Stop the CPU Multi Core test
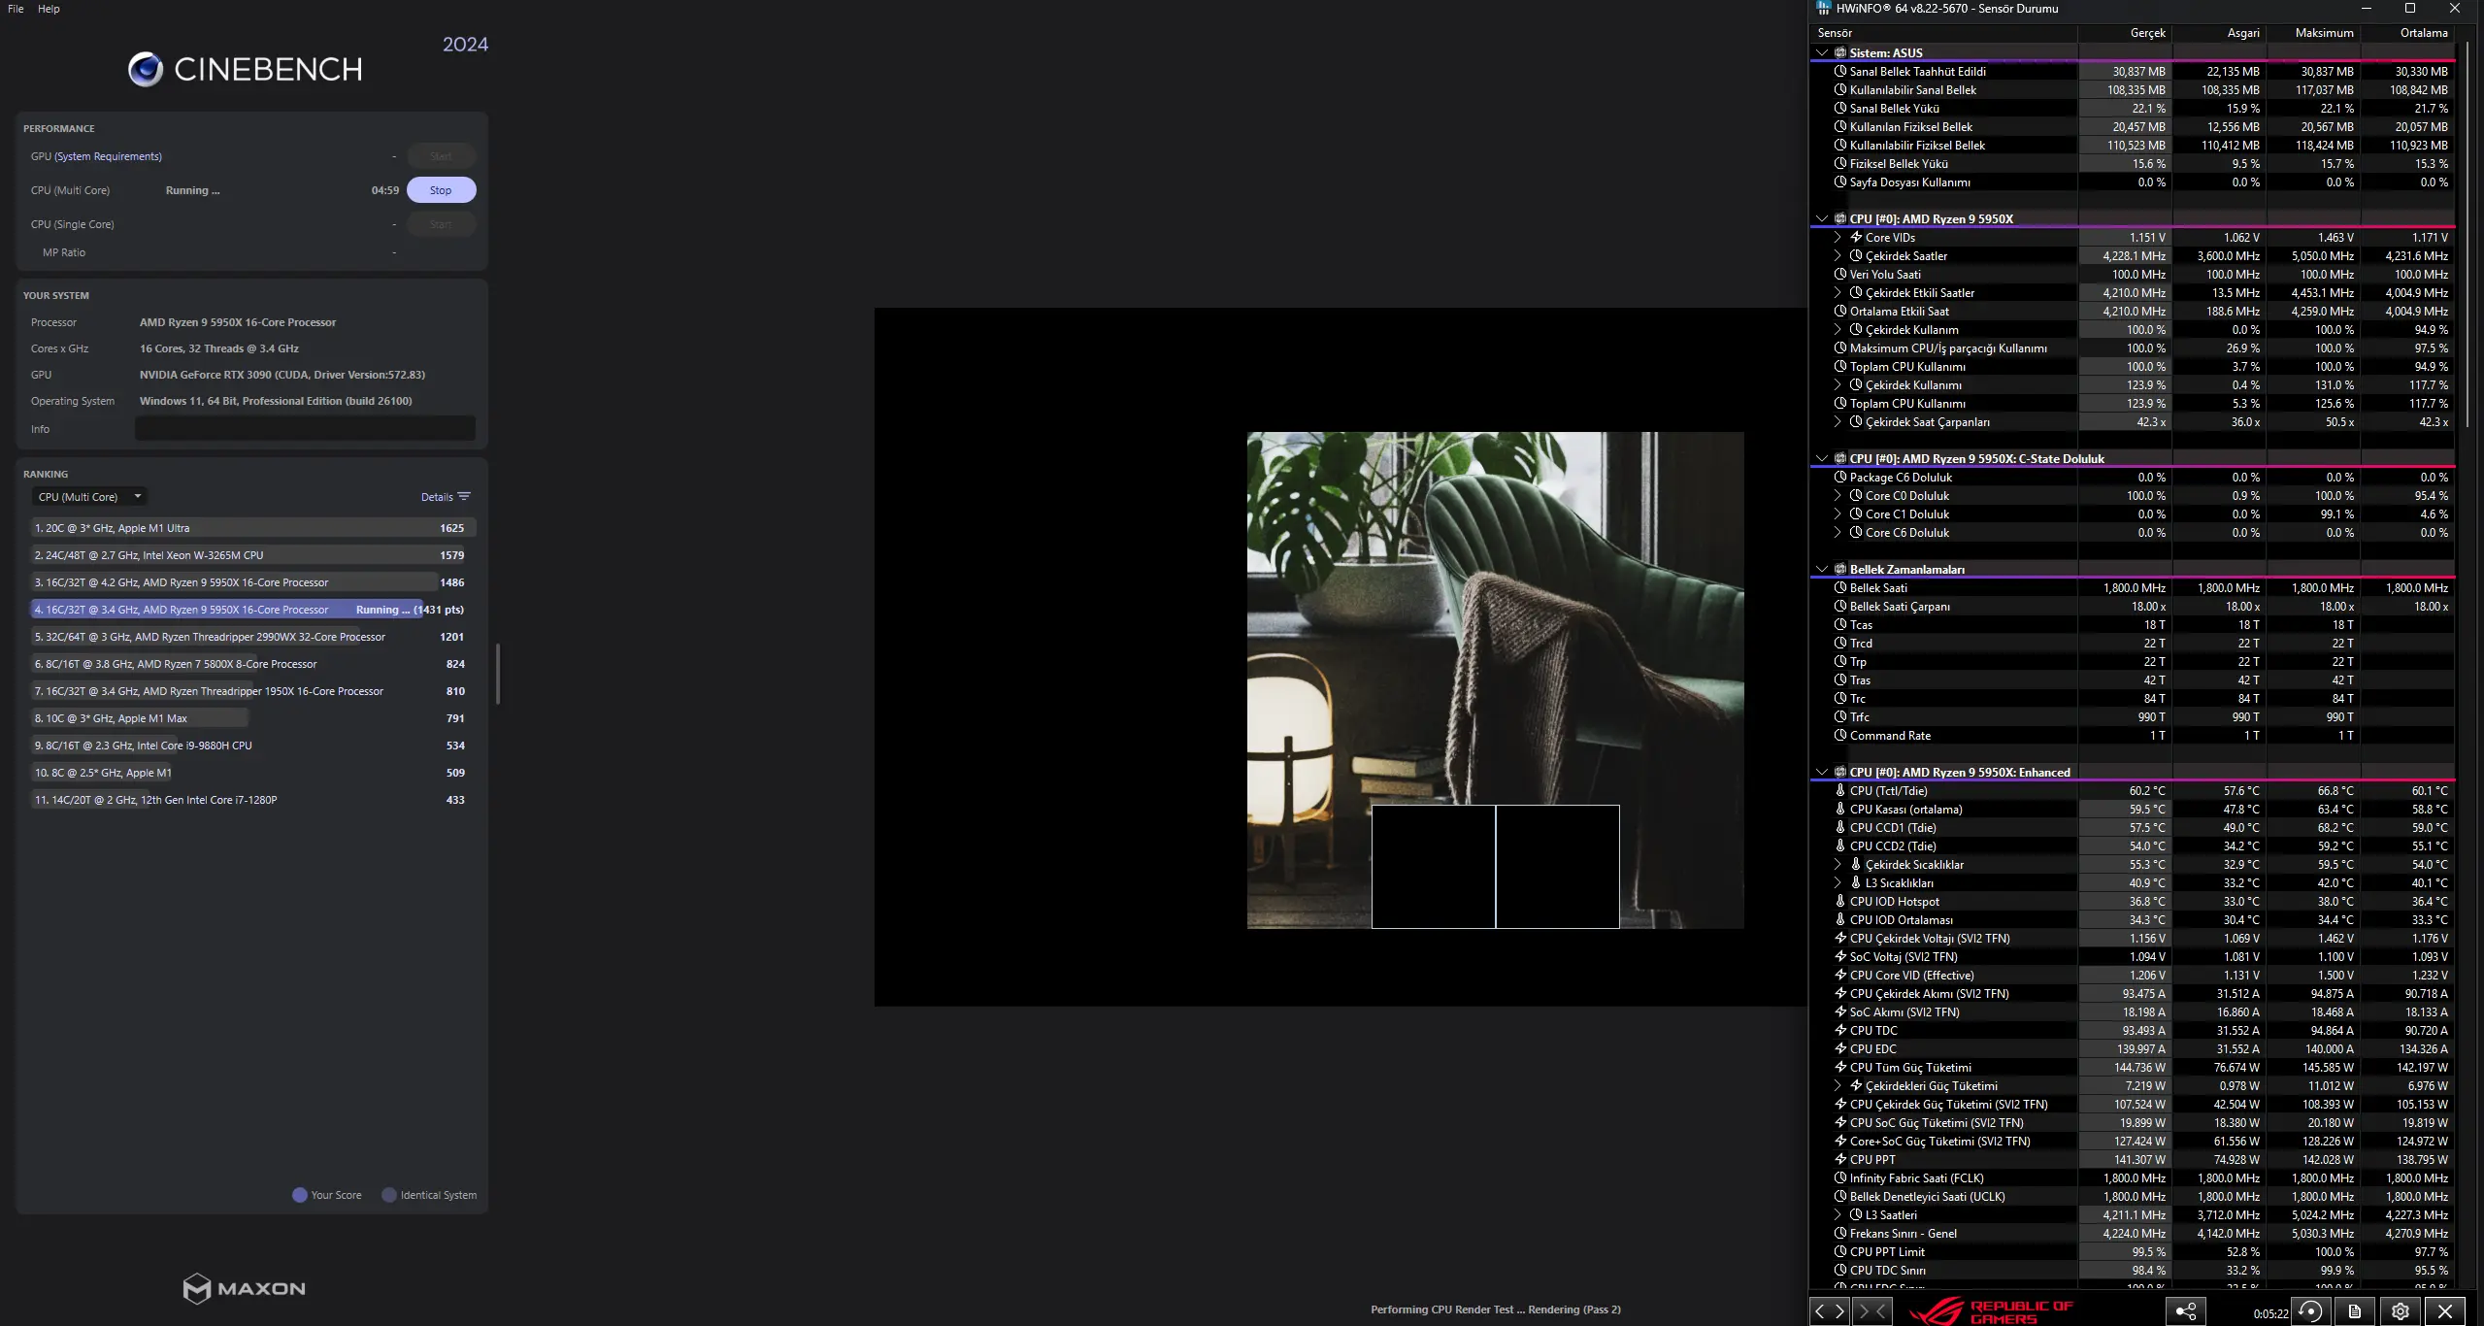This screenshot has width=2484, height=1326. (x=441, y=190)
